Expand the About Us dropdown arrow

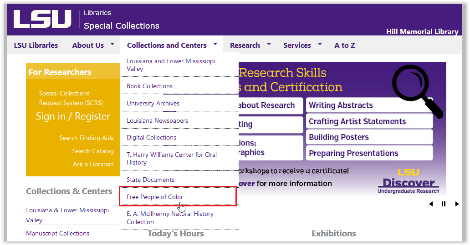point(112,44)
